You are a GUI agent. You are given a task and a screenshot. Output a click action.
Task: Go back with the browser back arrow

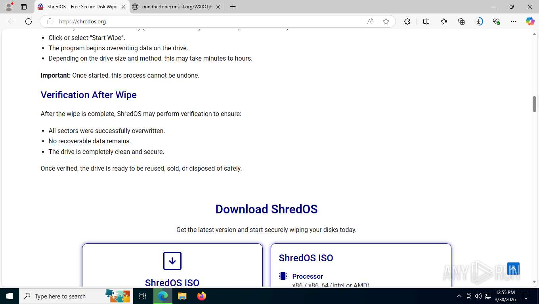[11, 21]
